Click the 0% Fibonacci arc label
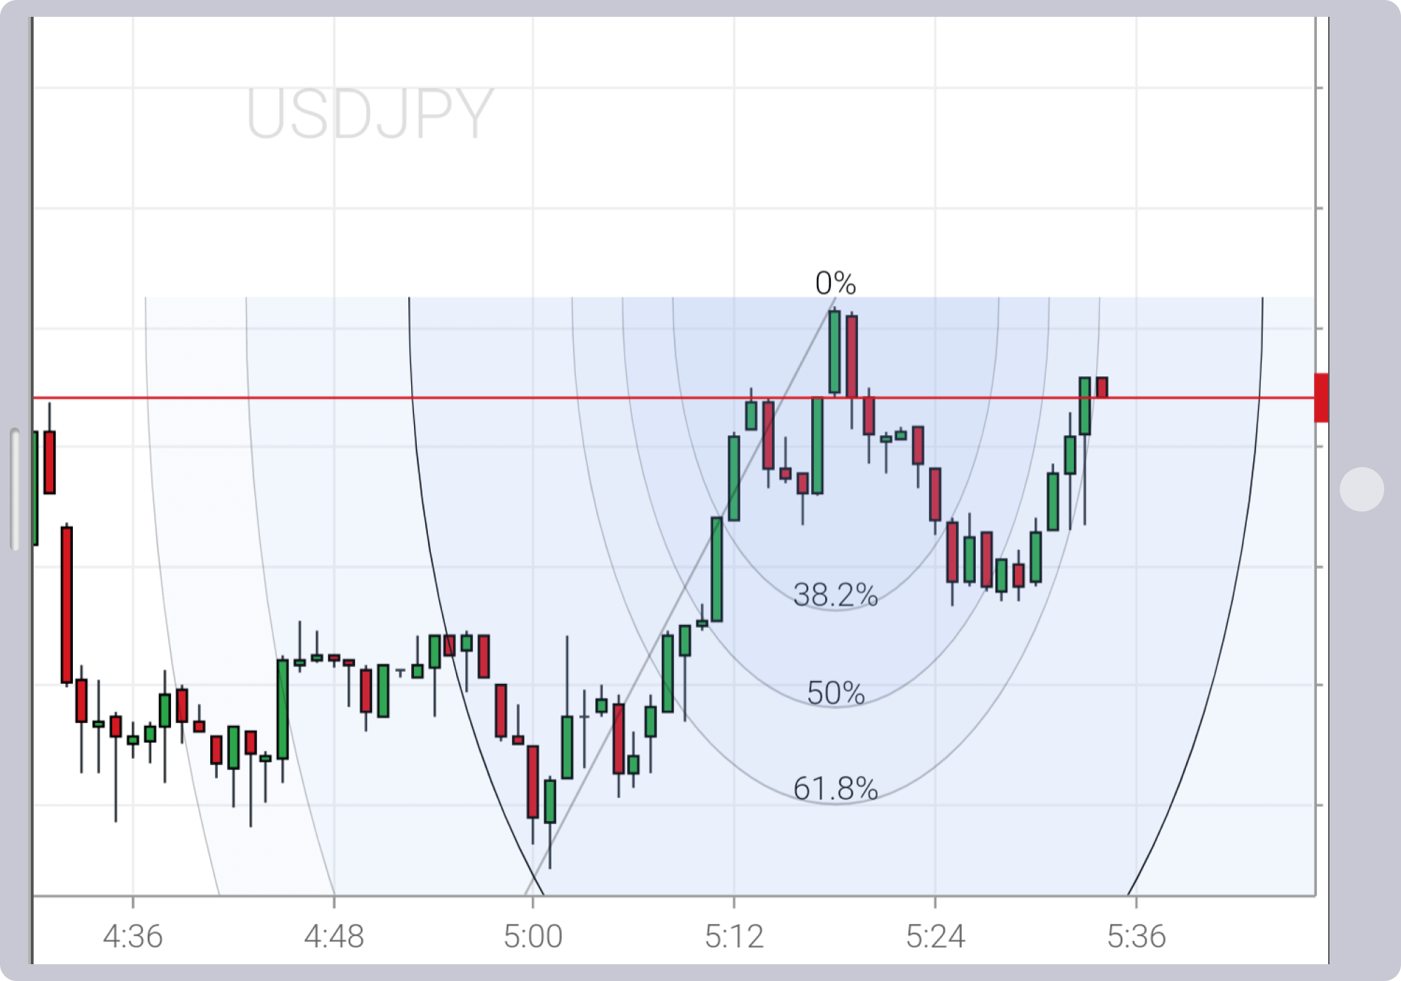 [x=835, y=283]
